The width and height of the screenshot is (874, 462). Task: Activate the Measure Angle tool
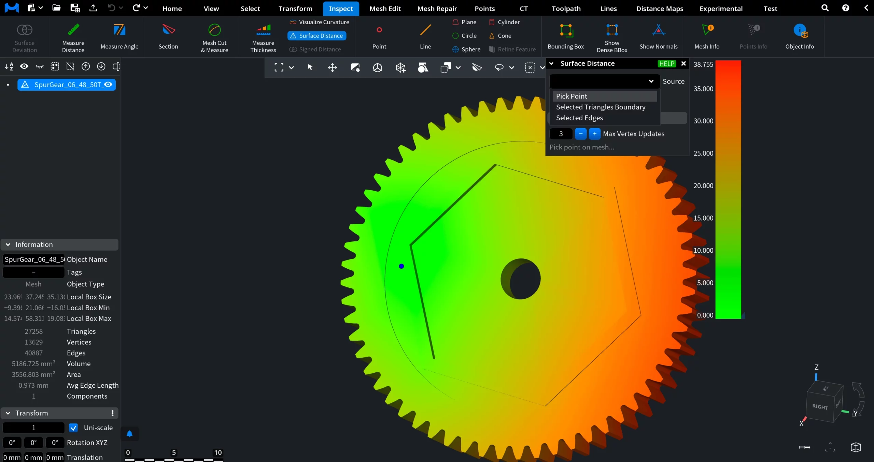click(119, 36)
